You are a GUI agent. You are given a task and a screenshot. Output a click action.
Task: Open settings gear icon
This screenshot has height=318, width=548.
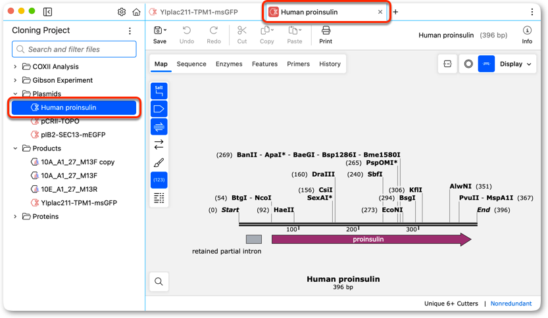(x=121, y=12)
